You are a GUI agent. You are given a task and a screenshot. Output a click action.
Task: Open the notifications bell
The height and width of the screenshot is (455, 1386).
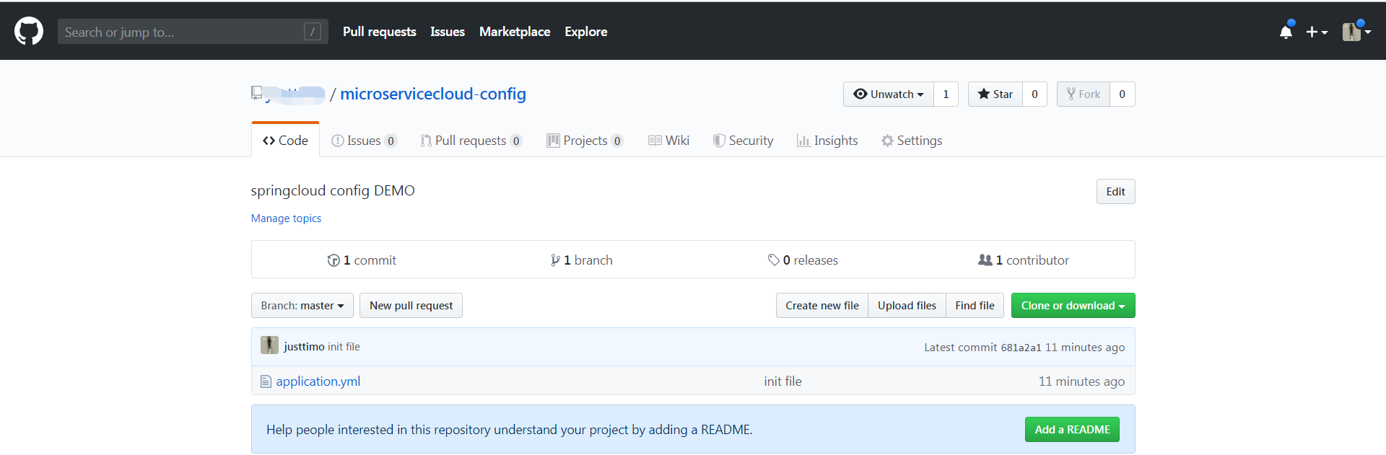(1286, 32)
